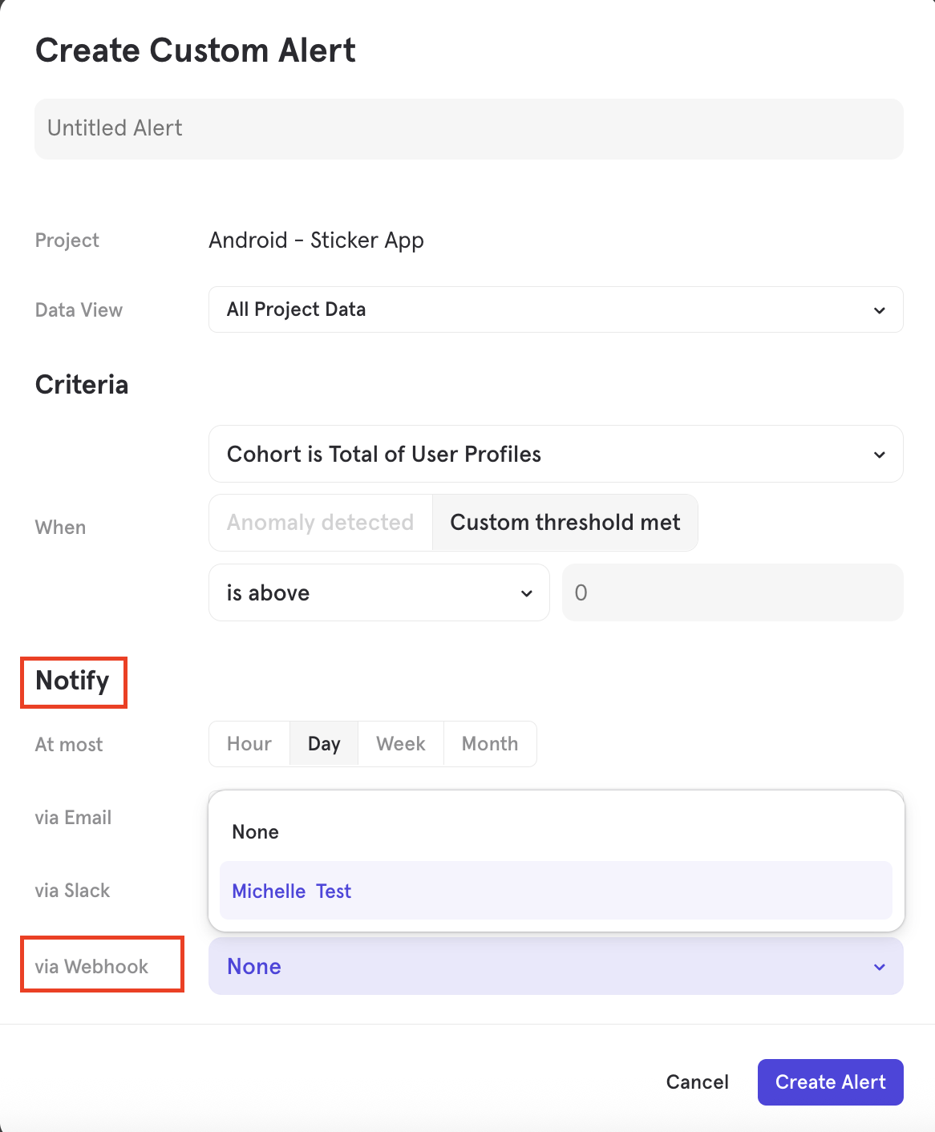Switch to the Anomaly detected option

click(x=320, y=522)
